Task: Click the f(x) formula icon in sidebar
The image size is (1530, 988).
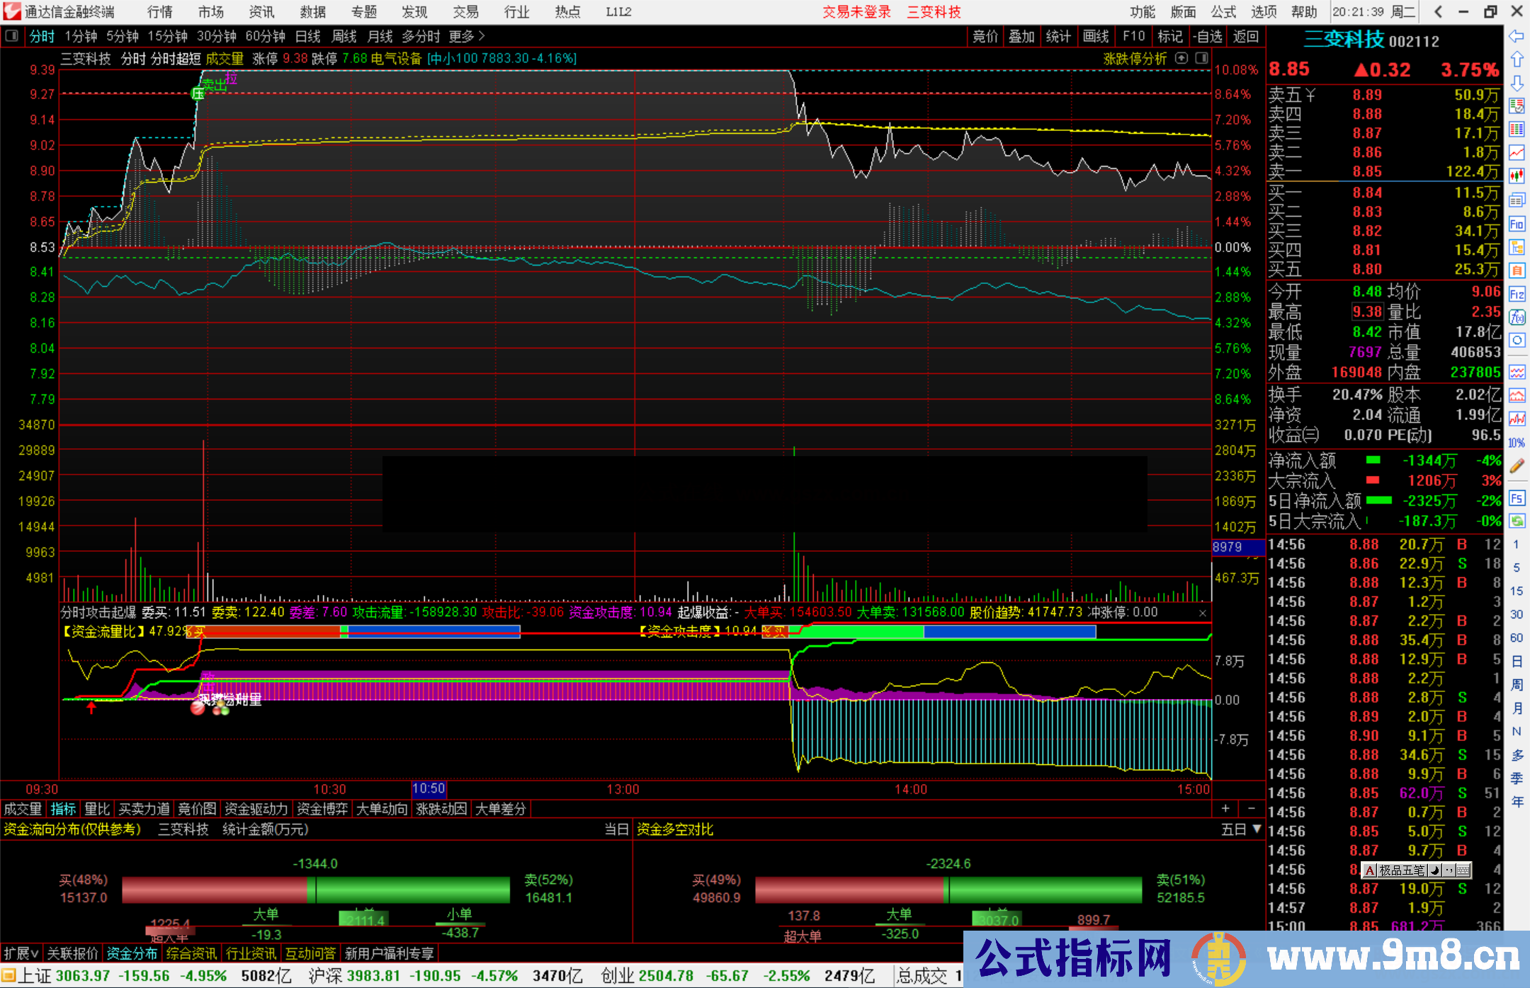Action: point(1517,318)
